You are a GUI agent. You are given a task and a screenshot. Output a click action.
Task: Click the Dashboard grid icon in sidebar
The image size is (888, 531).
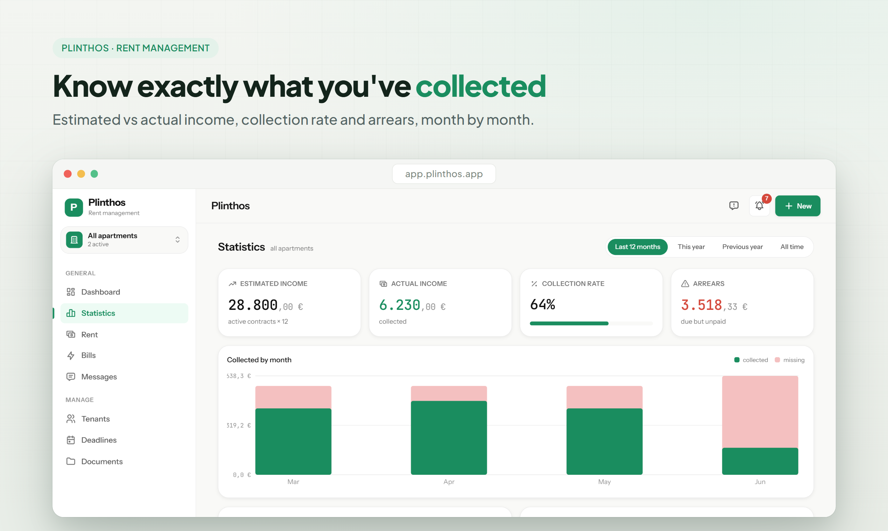click(x=71, y=292)
